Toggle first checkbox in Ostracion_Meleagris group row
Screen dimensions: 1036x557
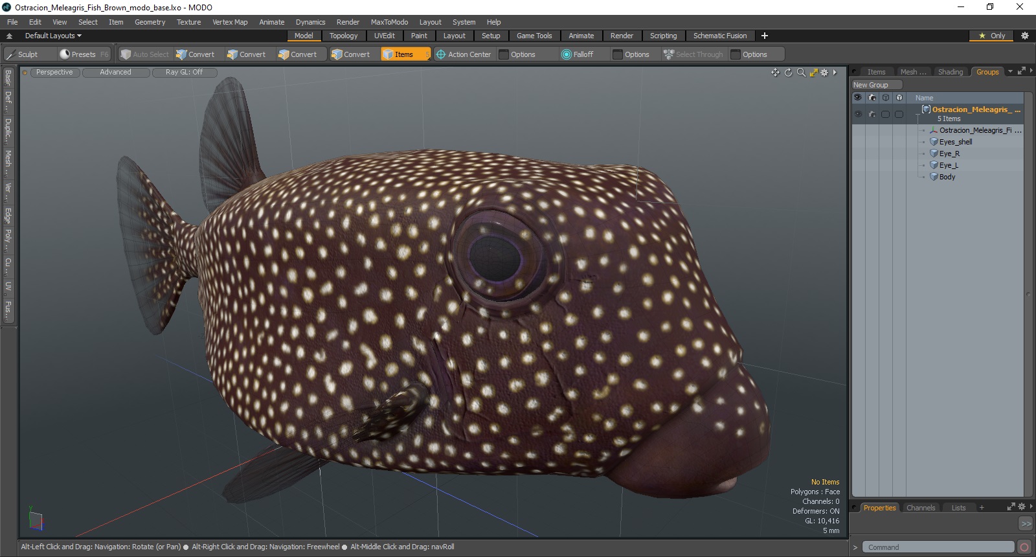885,114
